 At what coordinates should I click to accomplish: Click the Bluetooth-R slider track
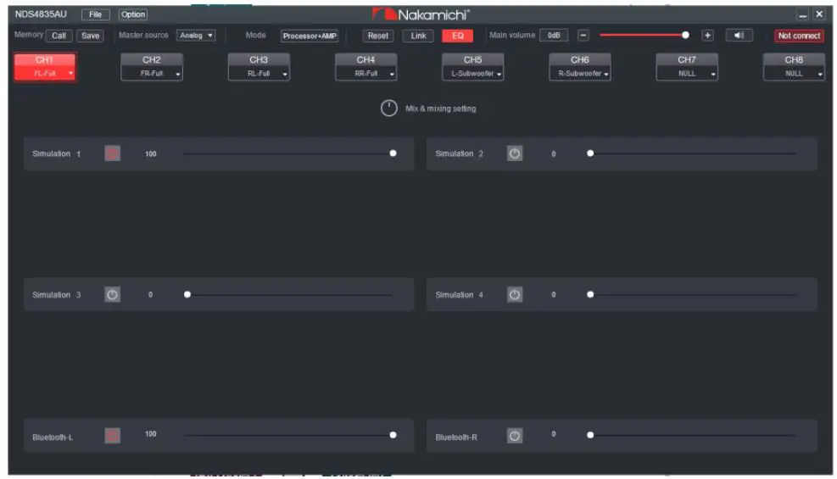coord(693,435)
